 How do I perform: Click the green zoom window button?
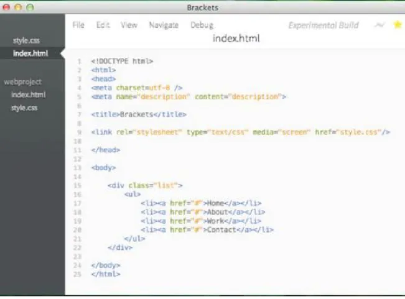(30, 7)
